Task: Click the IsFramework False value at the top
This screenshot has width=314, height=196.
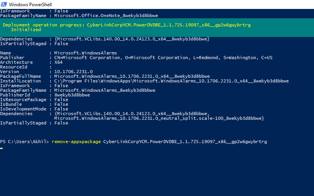Action: [61, 11]
